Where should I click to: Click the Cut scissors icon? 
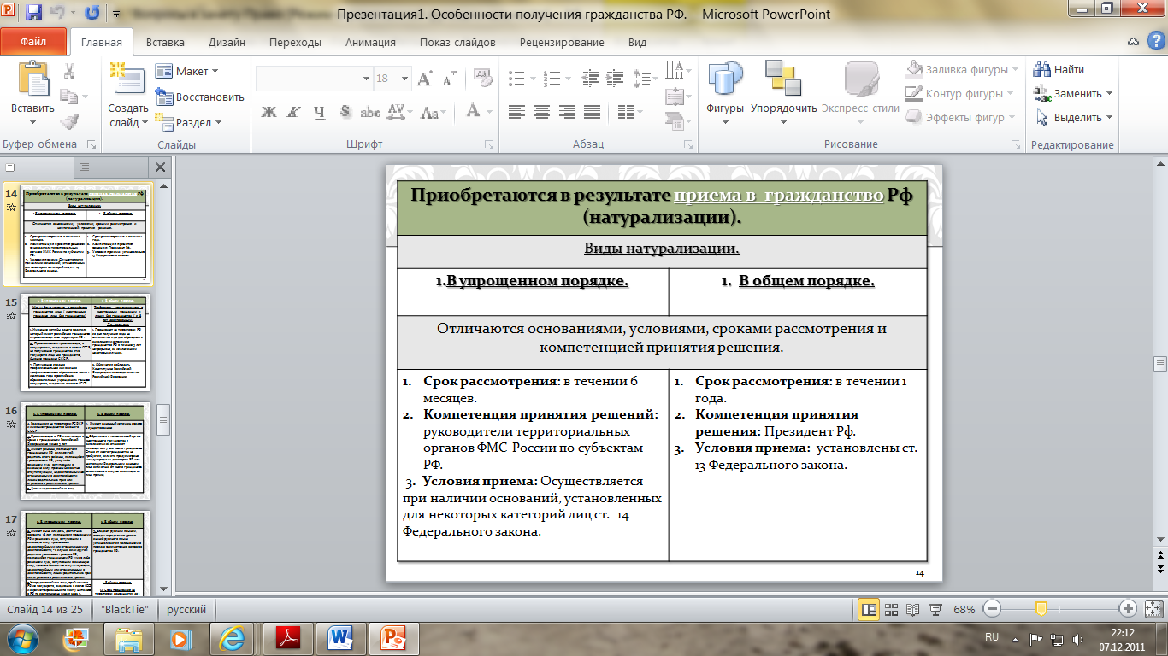coord(70,72)
